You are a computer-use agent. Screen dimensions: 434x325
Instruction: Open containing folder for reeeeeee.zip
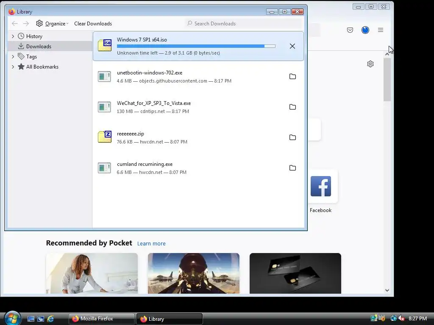tap(292, 138)
